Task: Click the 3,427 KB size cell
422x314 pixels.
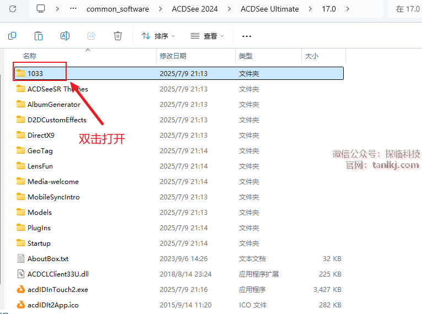Action: coord(327,290)
